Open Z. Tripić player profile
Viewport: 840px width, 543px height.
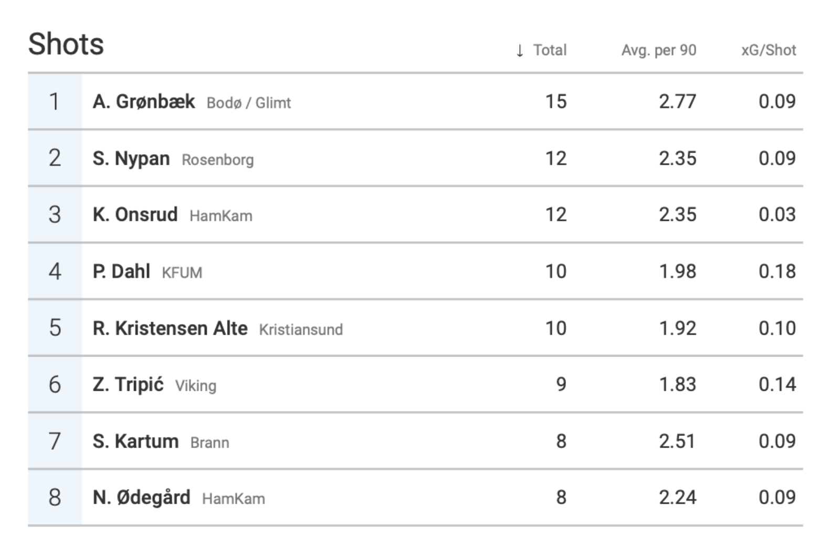(128, 385)
